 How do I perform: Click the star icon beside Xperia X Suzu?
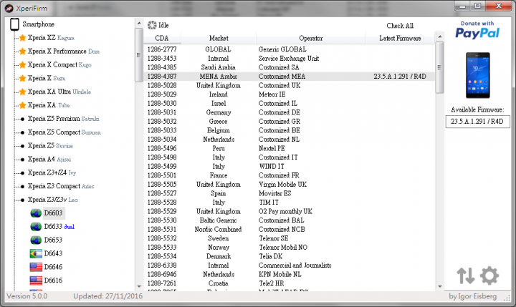[x=22, y=78]
